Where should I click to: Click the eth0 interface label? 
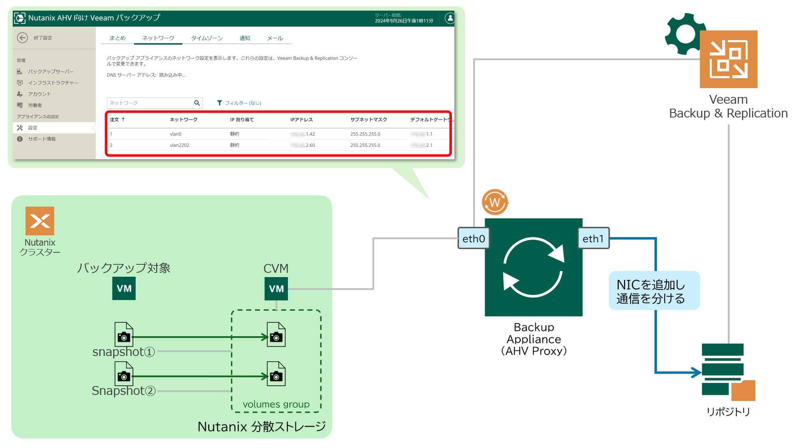pyautogui.click(x=473, y=238)
